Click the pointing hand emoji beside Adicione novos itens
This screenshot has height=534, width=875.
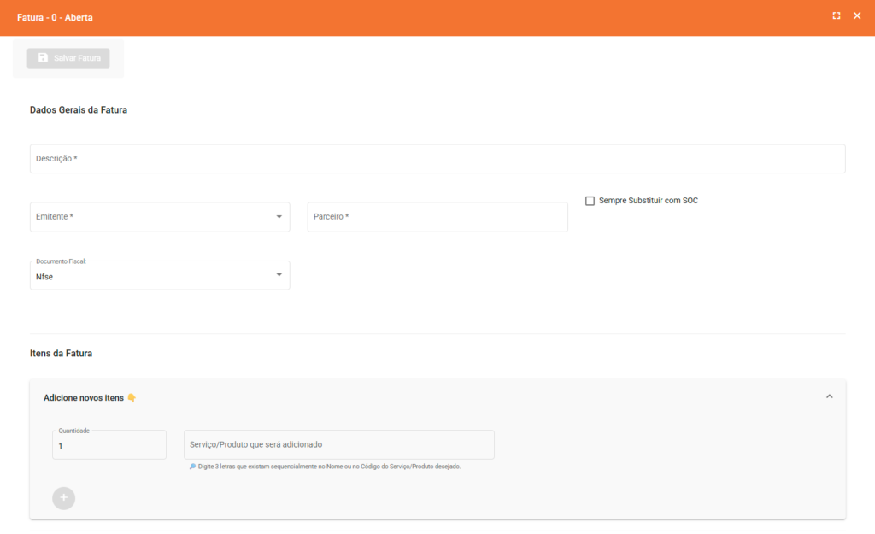coord(132,398)
